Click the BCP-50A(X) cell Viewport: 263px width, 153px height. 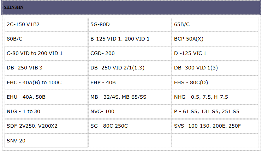point(189,39)
